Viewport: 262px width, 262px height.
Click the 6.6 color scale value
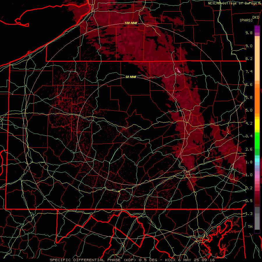[249, 84]
